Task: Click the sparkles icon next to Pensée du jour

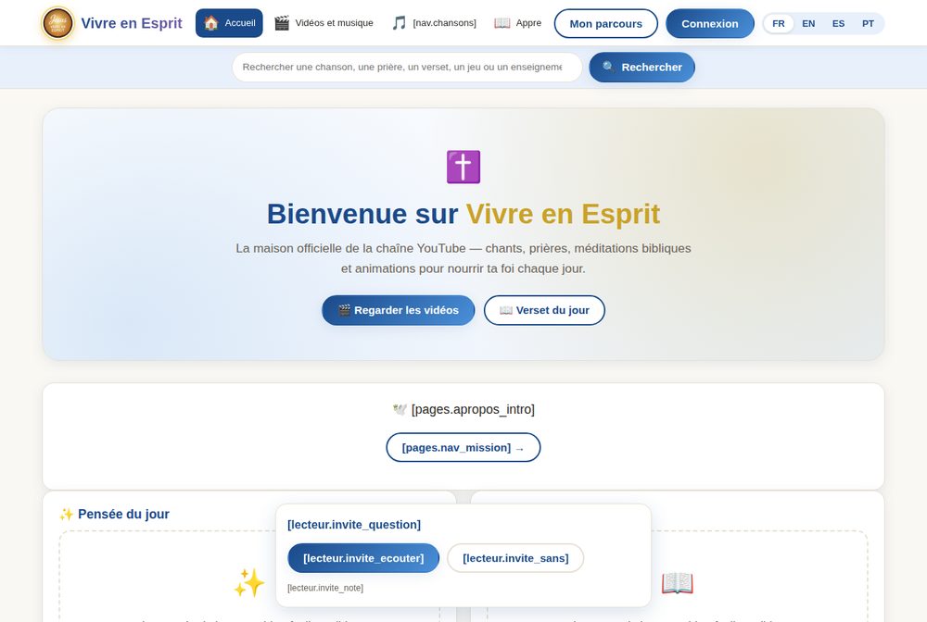Action: 66,515
